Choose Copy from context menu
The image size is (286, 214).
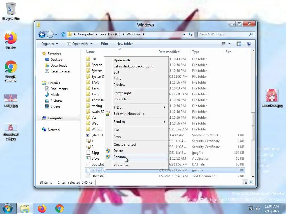click(136, 136)
